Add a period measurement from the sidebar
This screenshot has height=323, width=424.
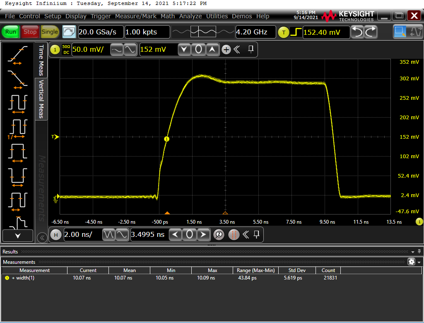click(17, 103)
